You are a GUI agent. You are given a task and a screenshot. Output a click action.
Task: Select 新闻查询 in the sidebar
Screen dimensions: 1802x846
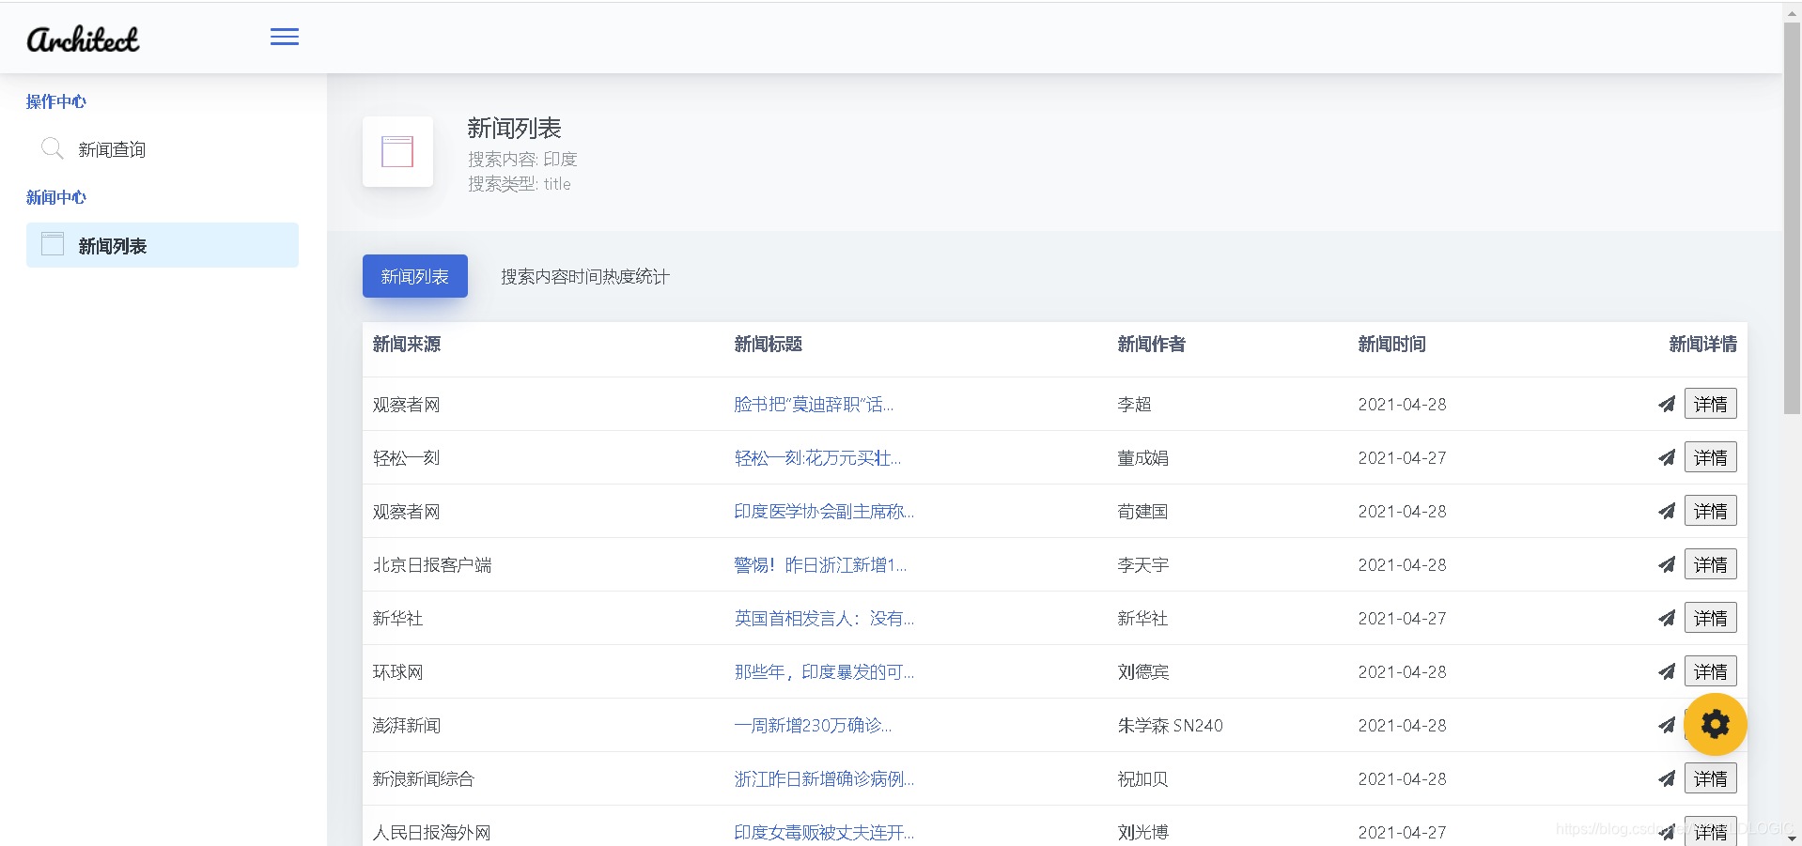(110, 148)
